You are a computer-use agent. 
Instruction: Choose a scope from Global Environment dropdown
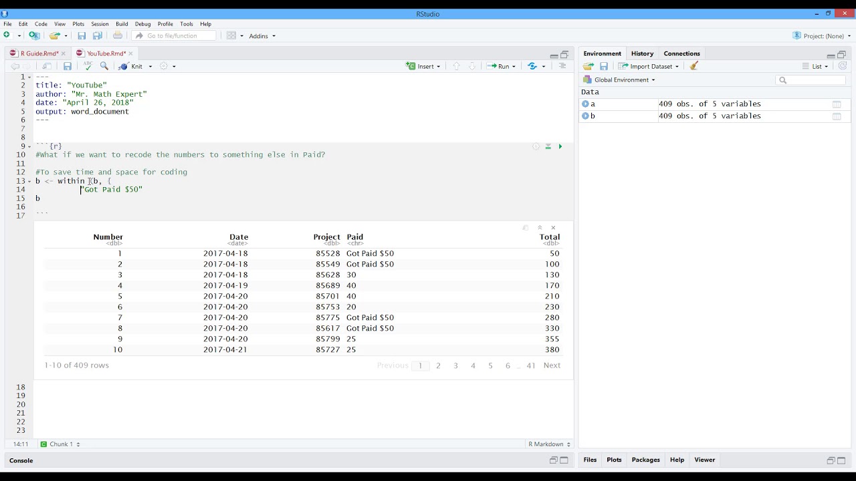click(x=619, y=80)
